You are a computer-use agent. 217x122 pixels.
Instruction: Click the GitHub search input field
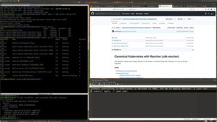[x=107, y=14]
